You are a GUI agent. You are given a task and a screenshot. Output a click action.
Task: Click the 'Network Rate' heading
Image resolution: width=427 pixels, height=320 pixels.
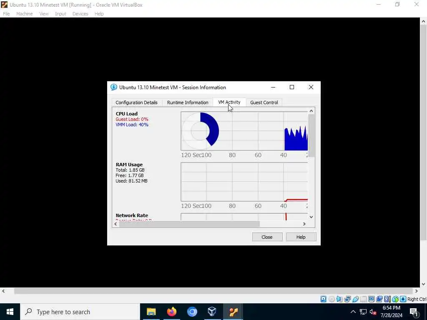[132, 215]
